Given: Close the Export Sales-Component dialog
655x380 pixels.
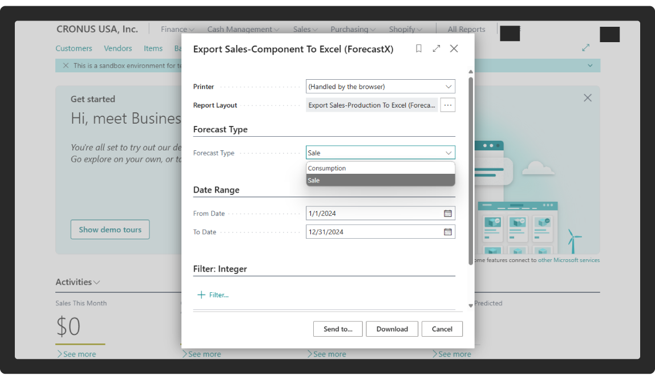Looking at the screenshot, I should point(454,48).
